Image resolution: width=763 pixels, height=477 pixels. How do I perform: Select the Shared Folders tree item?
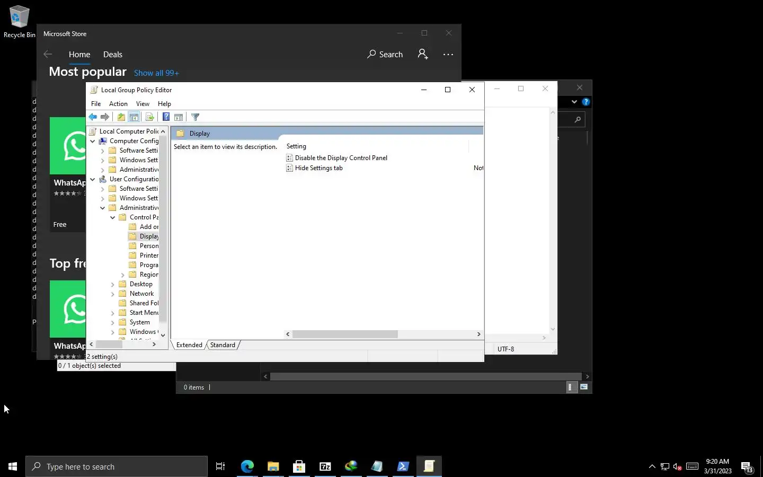(x=139, y=303)
